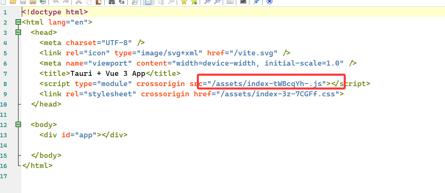Image resolution: width=445 pixels, height=193 pixels.
Task: Click the Replace text icon
Action: click(x=122, y=2)
